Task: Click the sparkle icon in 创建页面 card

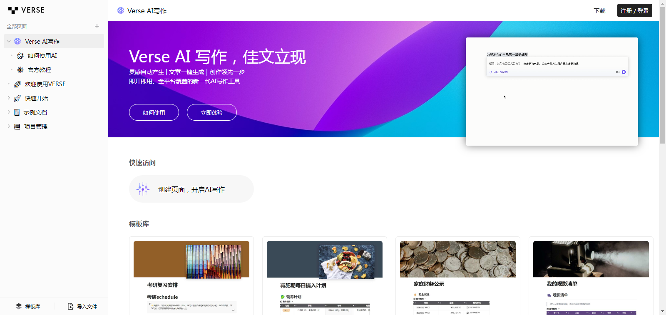Action: pyautogui.click(x=143, y=189)
